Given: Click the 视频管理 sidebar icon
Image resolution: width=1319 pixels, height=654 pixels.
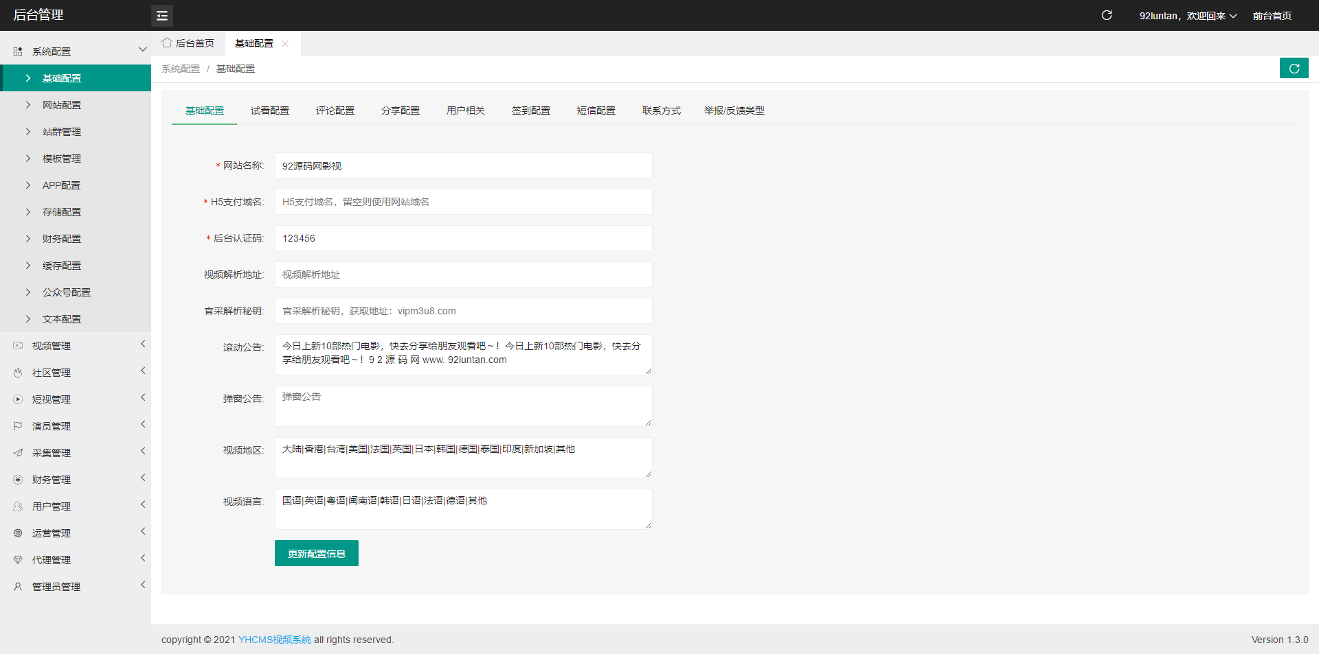Looking at the screenshot, I should 18,346.
